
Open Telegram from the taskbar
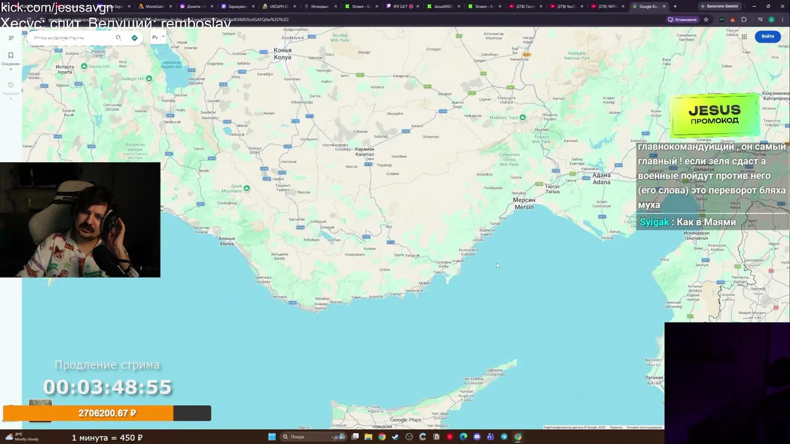click(x=504, y=437)
